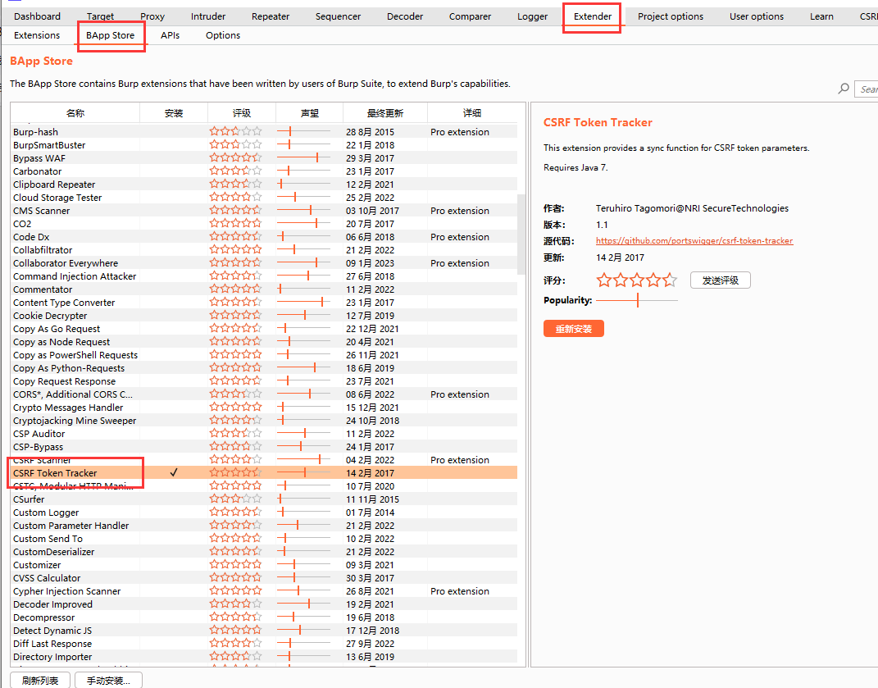The height and width of the screenshot is (688, 878).
Task: Select the Crypto Messages Handler row
Action: (264, 408)
